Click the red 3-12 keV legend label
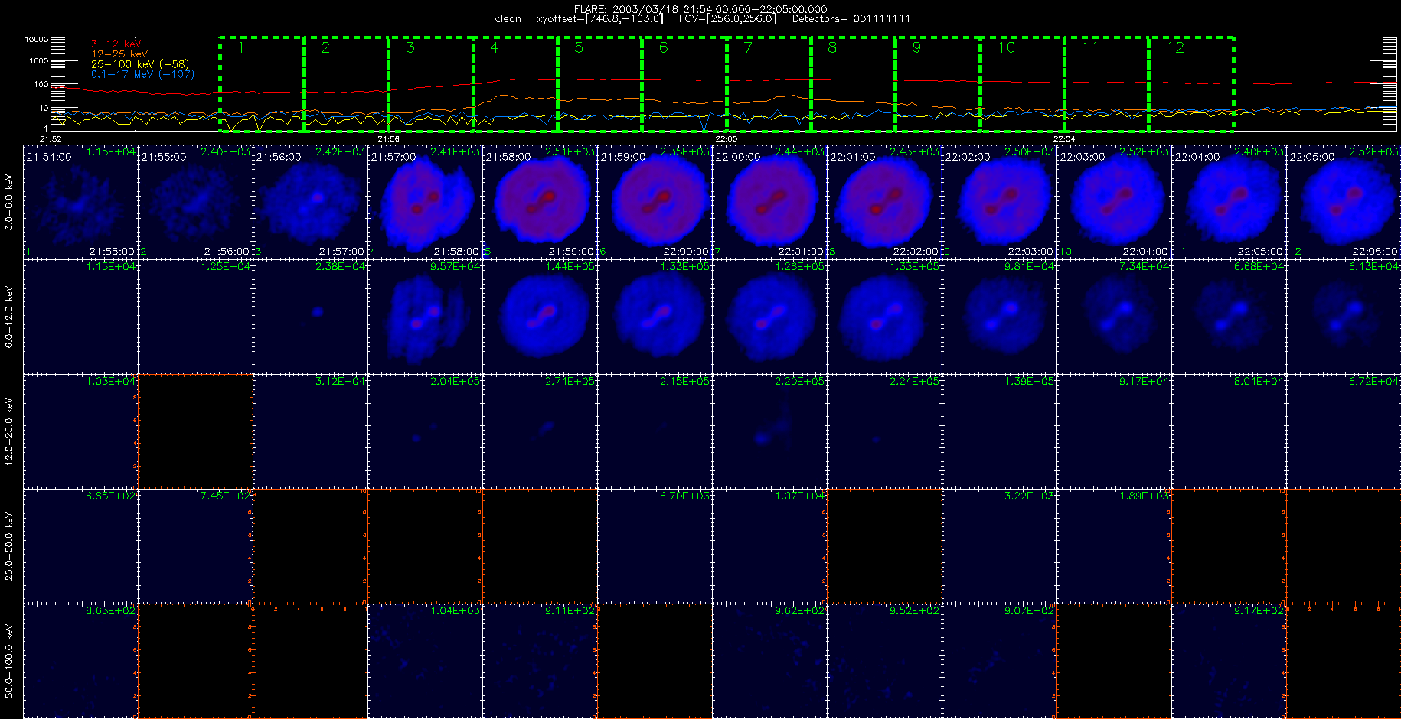 pos(116,44)
